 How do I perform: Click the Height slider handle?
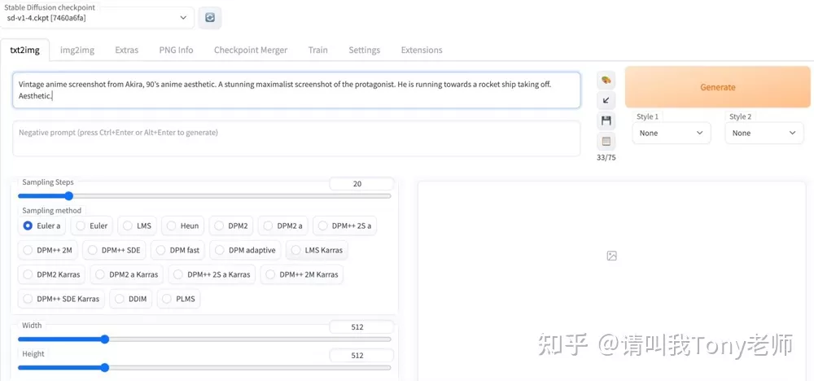[x=104, y=367]
